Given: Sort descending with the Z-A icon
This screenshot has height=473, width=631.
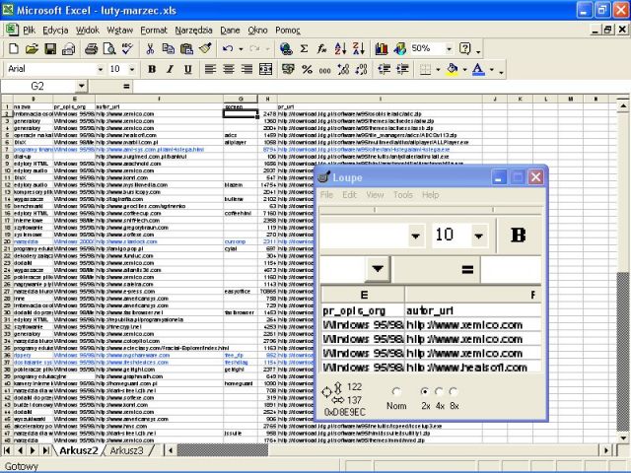Looking at the screenshot, I should point(358,48).
